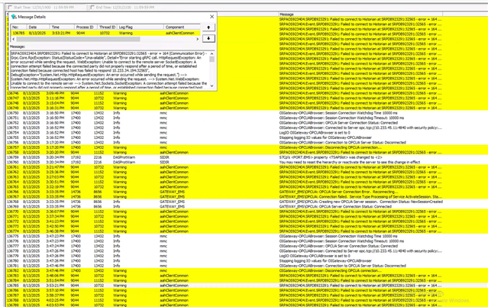Click the Log Flag column header
The width and height of the screenshot is (488, 307).
pos(140,27)
